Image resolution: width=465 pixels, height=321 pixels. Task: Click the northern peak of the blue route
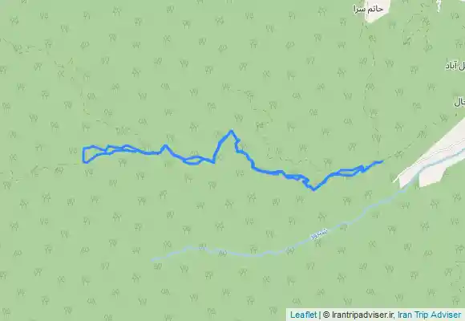pyautogui.click(x=232, y=131)
